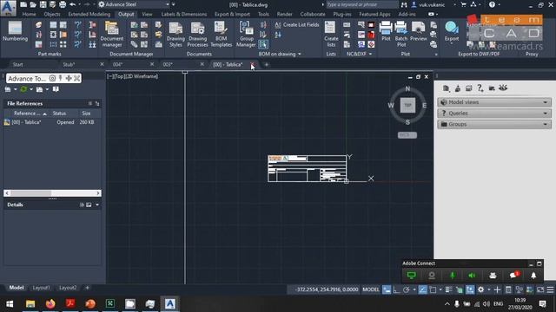Click the Undo arrow
The height and width of the screenshot is (312, 556).
point(72,4)
